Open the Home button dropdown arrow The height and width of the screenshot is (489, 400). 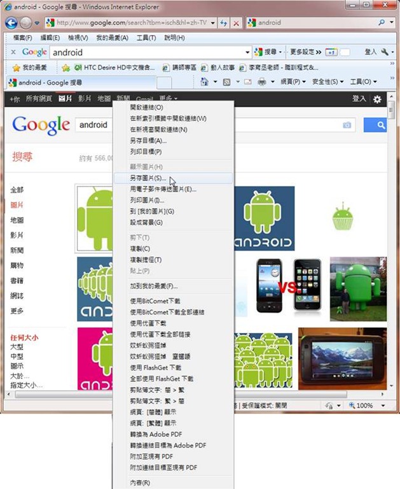pos(215,82)
